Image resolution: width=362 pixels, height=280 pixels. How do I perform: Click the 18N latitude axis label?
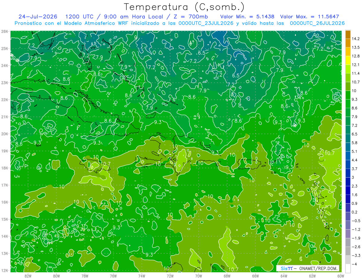click(4, 168)
